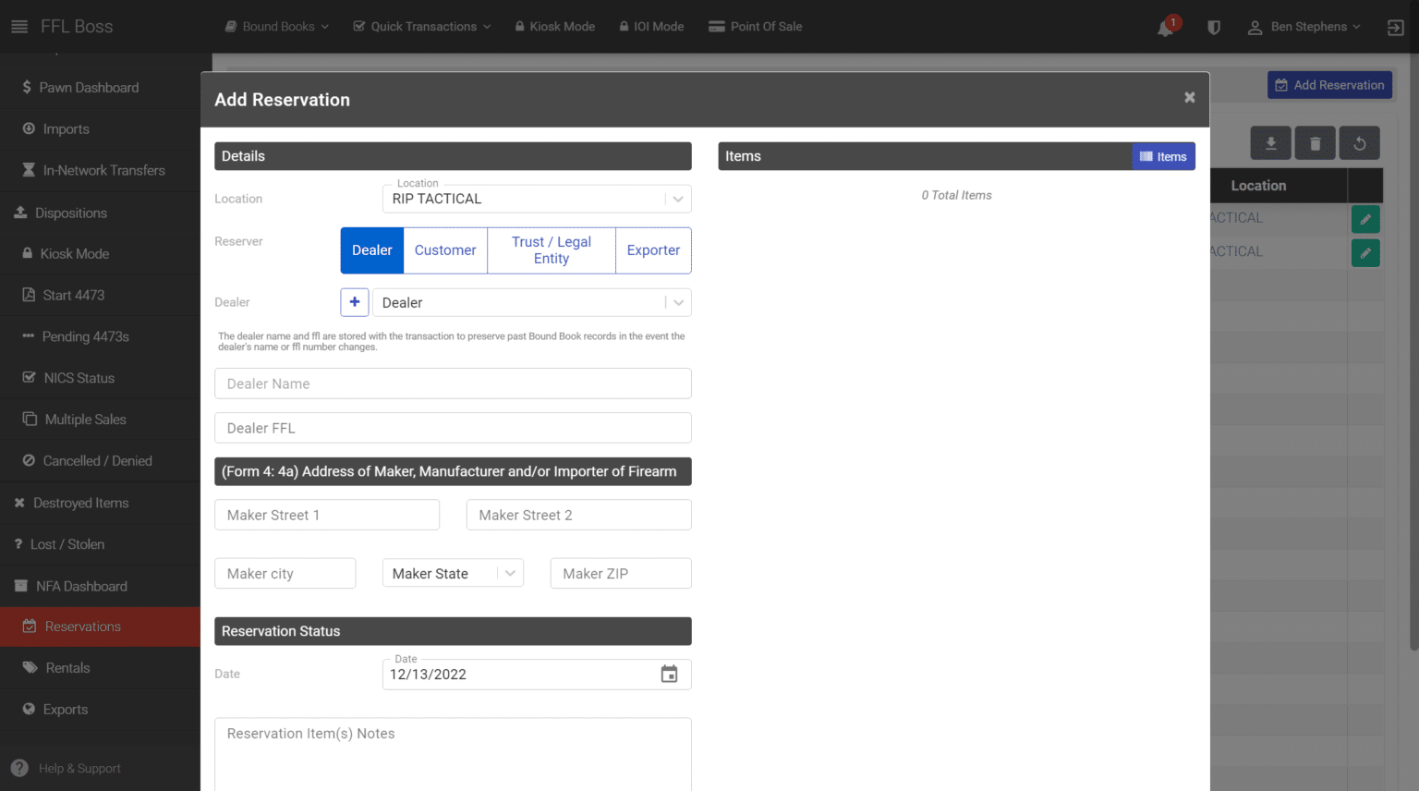Click the download icon above table
This screenshot has width=1419, height=791.
tap(1270, 143)
